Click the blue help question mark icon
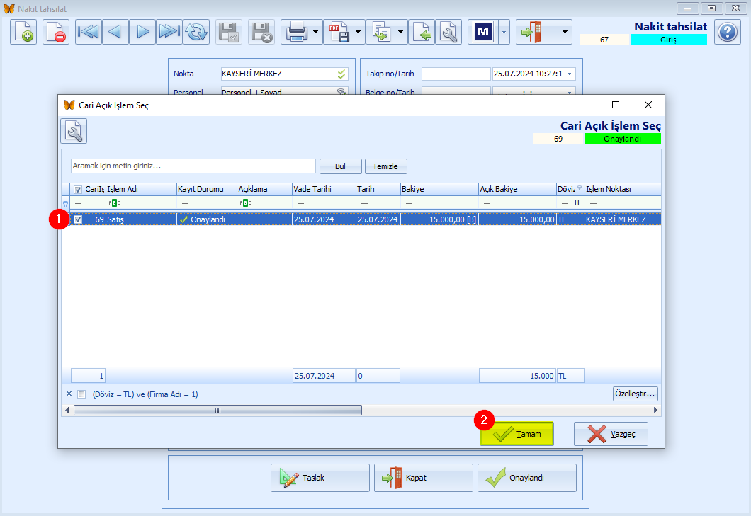Viewport: 751px width, 516px height. 727,32
